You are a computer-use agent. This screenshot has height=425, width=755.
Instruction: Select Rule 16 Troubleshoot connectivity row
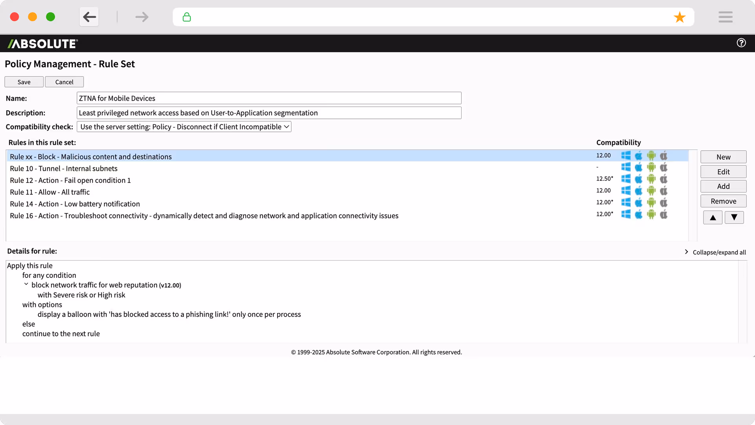coord(204,216)
